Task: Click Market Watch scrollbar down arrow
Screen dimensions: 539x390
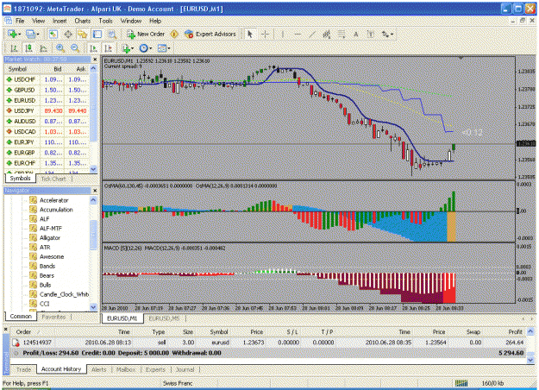Action: pos(93,169)
